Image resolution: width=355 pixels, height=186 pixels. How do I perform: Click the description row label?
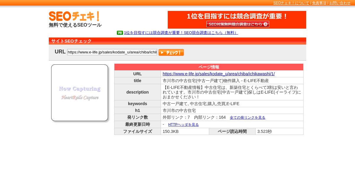(138, 92)
